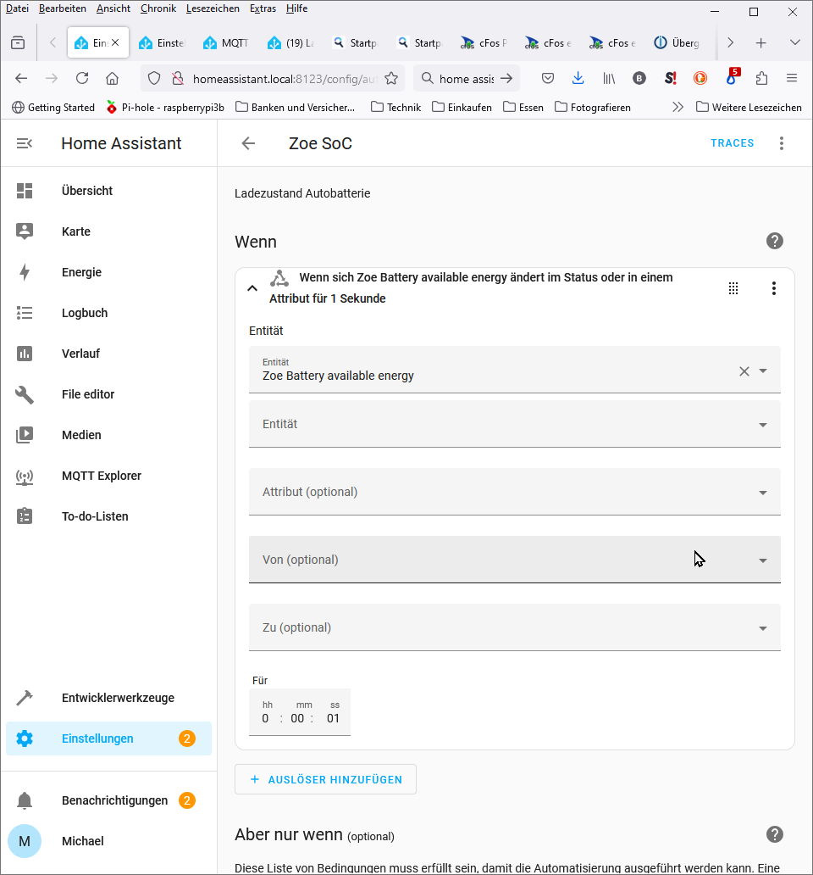Clear the Zoe Battery available energy entity
The width and height of the screenshot is (813, 875).
(x=744, y=371)
